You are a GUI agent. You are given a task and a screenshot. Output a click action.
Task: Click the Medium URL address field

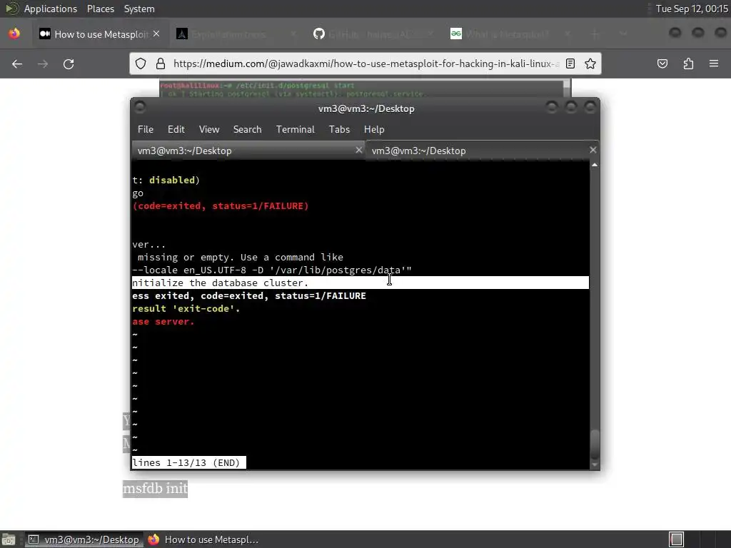pos(366,64)
